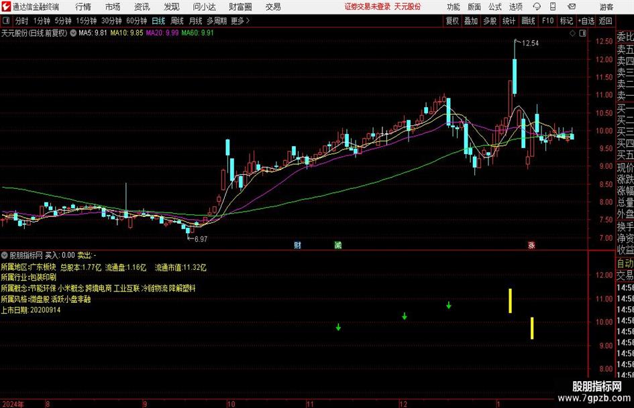Image resolution: width=634 pixels, height=408 pixels.
Task: Open the 交易 menu
Action: click(x=273, y=7)
